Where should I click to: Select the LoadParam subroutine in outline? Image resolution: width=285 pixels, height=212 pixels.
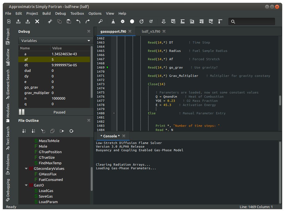(48, 202)
